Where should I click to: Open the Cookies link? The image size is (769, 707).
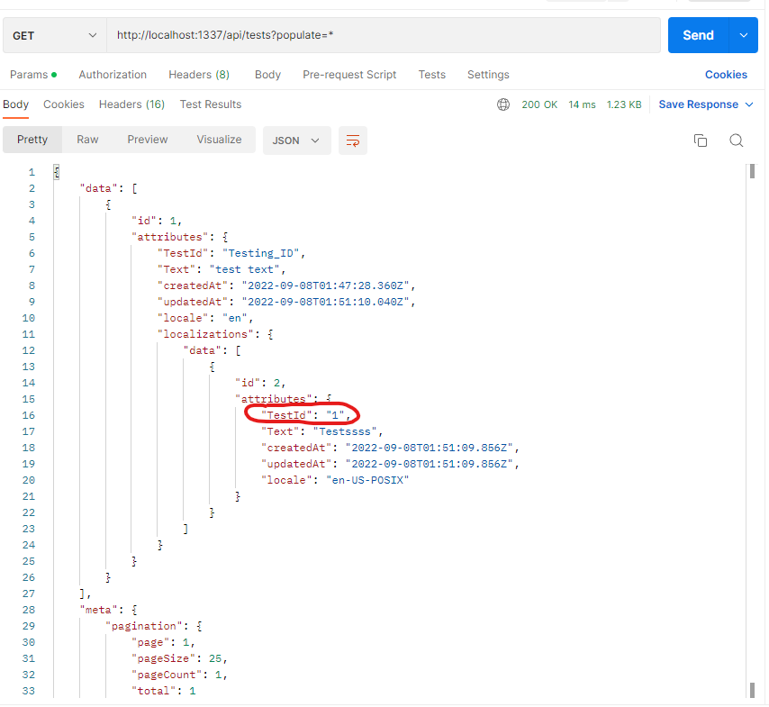coord(726,75)
